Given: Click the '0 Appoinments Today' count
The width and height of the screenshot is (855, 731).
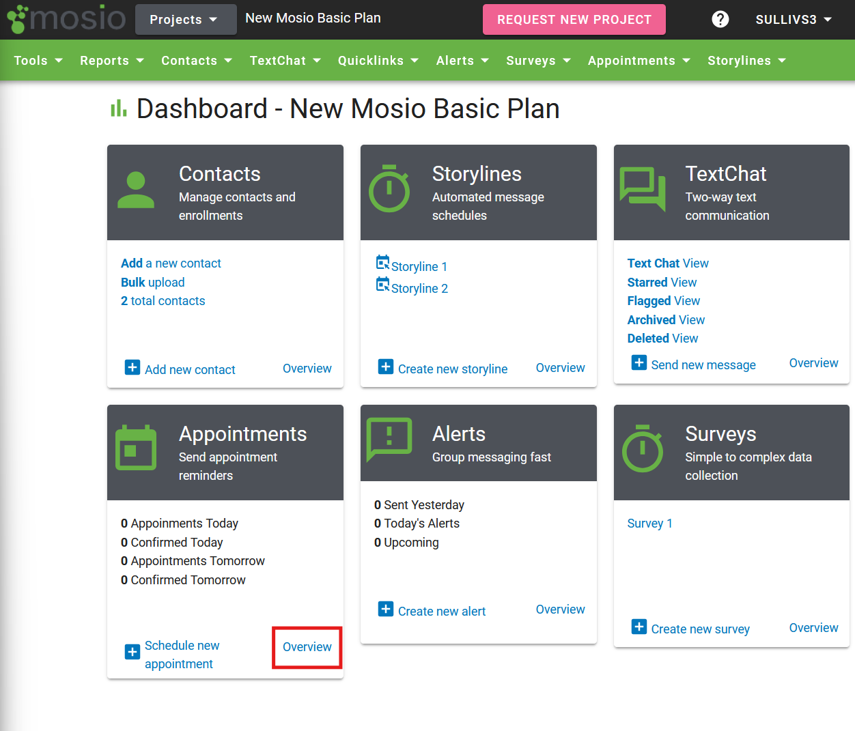Looking at the screenshot, I should (180, 524).
